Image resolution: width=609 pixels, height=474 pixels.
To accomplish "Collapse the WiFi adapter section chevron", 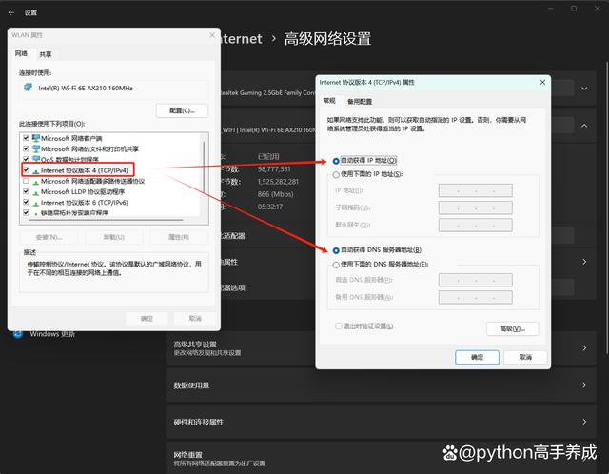I will click(x=584, y=125).
